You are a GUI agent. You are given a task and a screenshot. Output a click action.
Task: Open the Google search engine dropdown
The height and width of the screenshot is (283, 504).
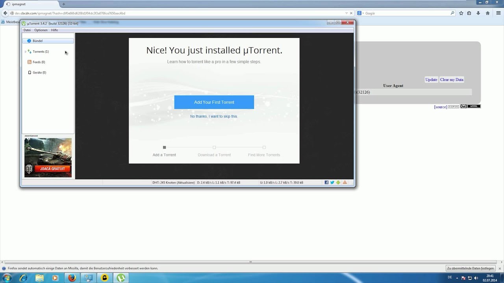[360, 13]
